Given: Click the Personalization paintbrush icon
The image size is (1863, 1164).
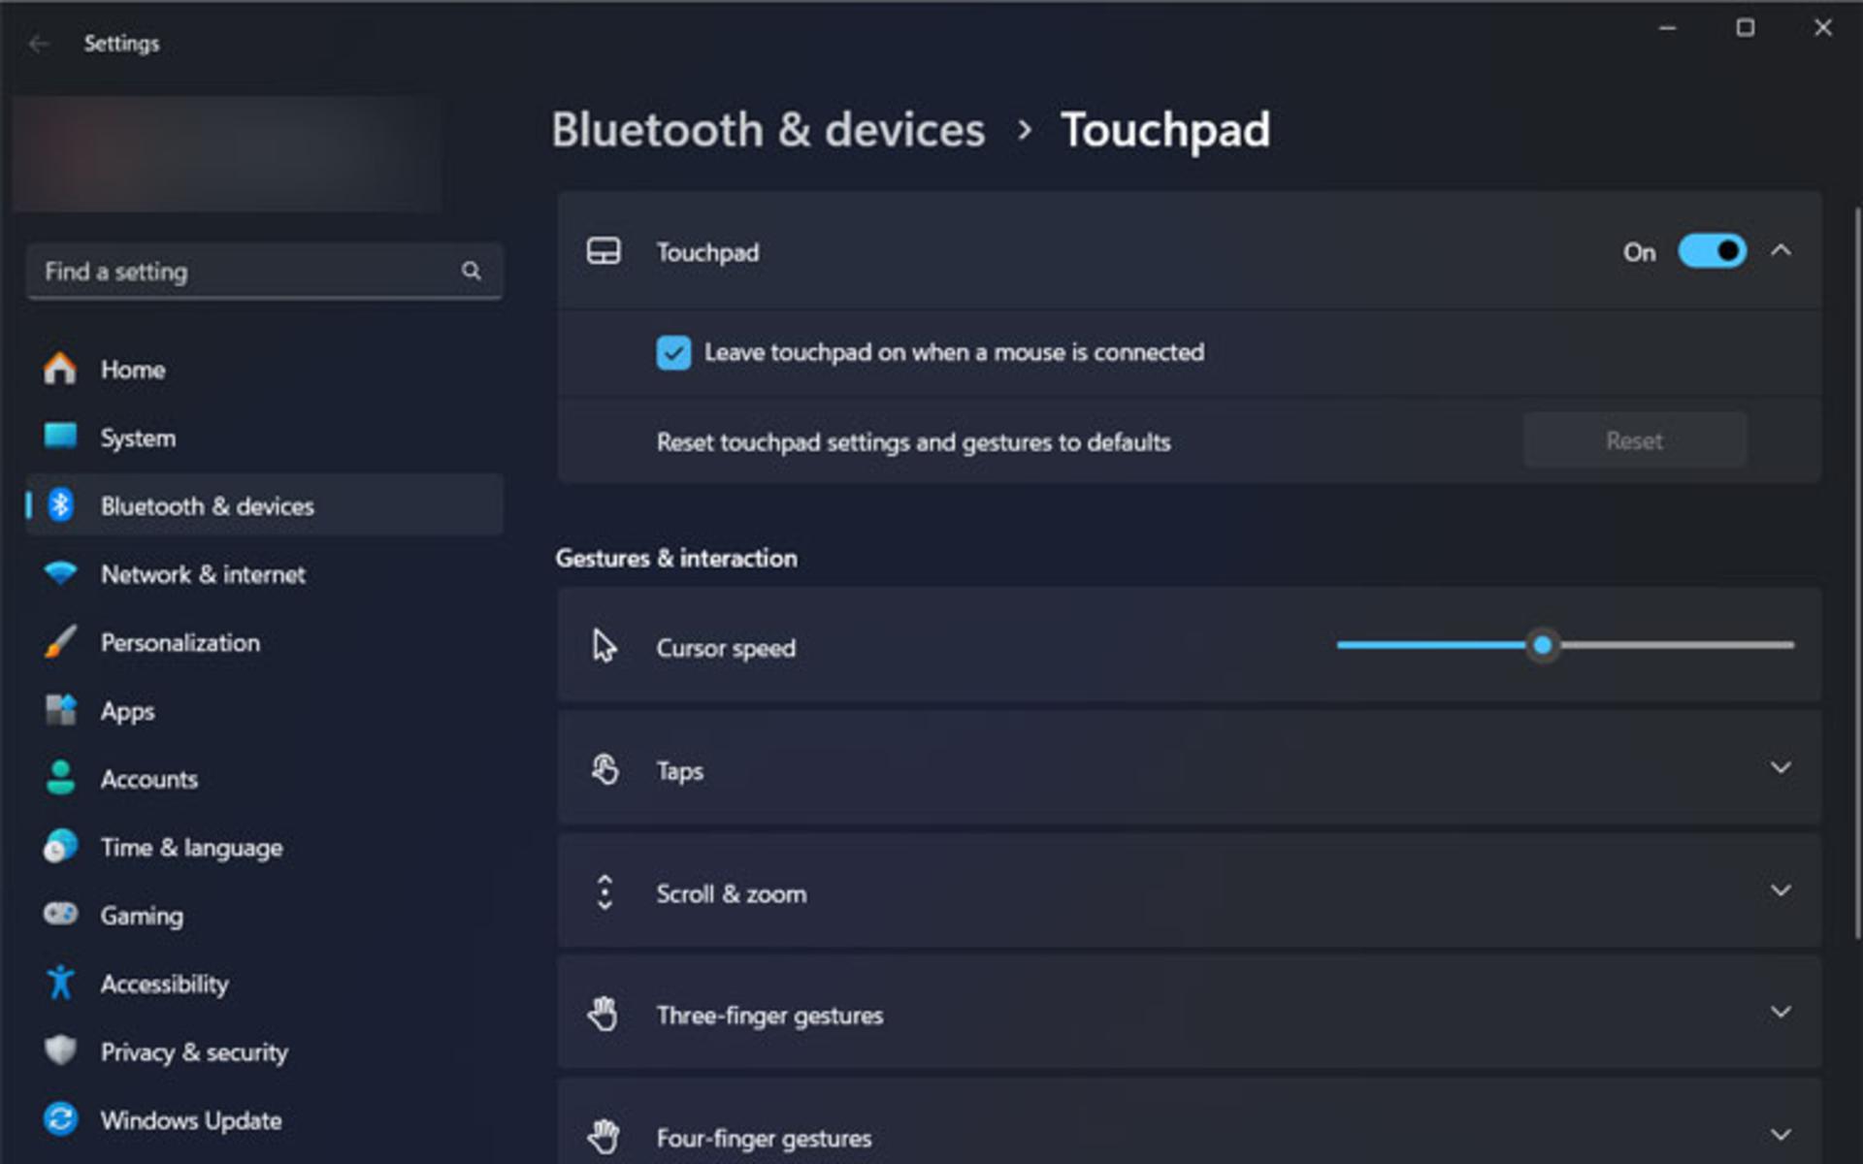Looking at the screenshot, I should (x=60, y=642).
